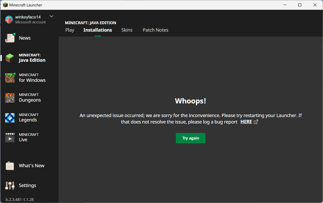323x203 pixels.
Task: Click the Minecraft Live clapperboard icon
Action: point(10,137)
